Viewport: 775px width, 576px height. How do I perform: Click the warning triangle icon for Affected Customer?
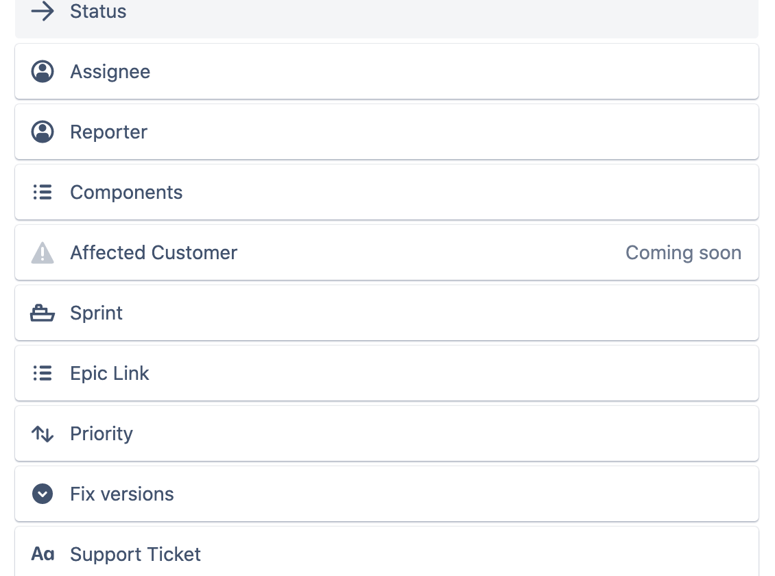pyautogui.click(x=43, y=253)
